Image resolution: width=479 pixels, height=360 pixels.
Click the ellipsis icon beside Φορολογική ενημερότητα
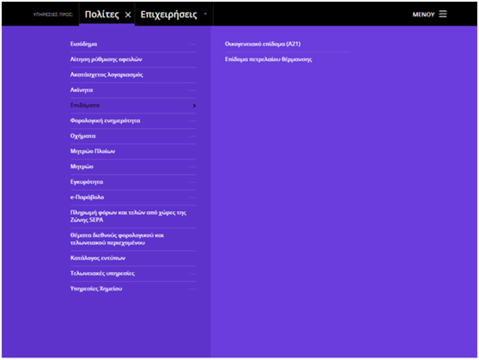(x=192, y=121)
